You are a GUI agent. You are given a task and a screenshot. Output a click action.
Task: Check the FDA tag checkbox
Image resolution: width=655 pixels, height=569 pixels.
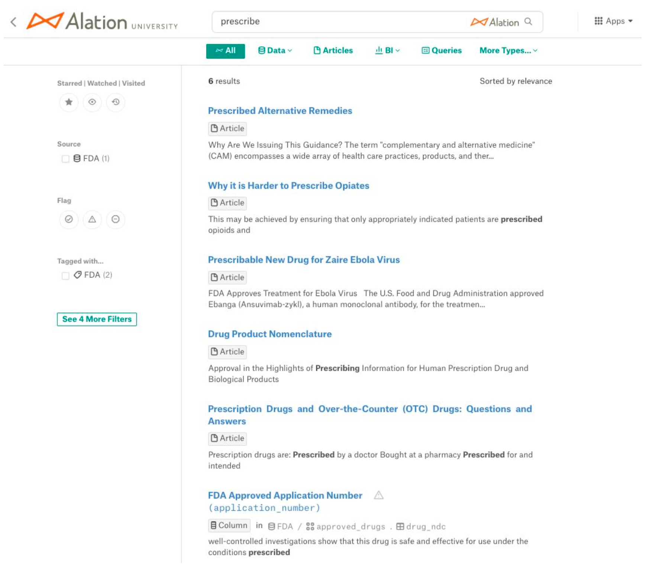coord(65,276)
